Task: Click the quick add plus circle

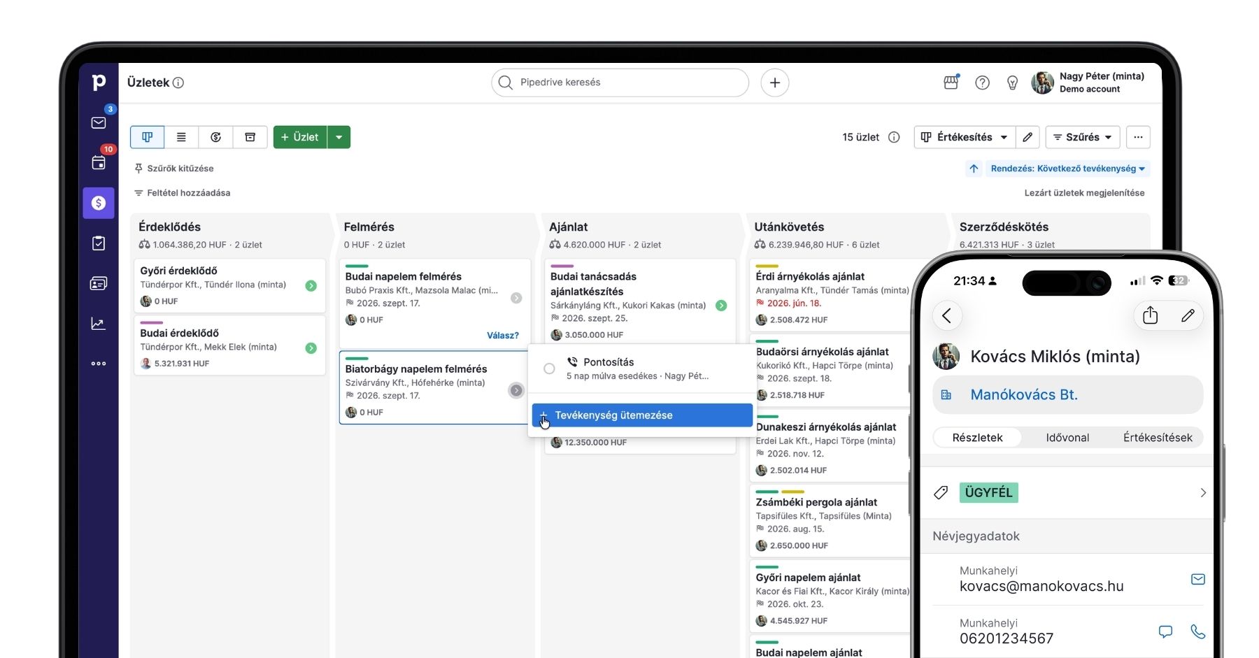Action: pyautogui.click(x=775, y=83)
